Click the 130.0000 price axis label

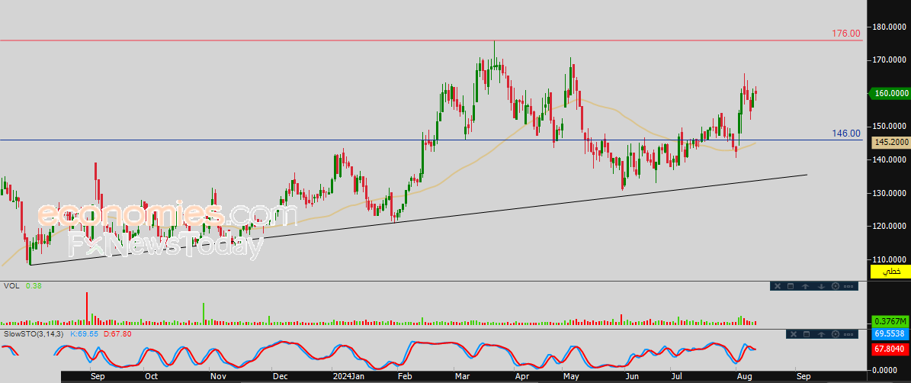click(x=890, y=193)
